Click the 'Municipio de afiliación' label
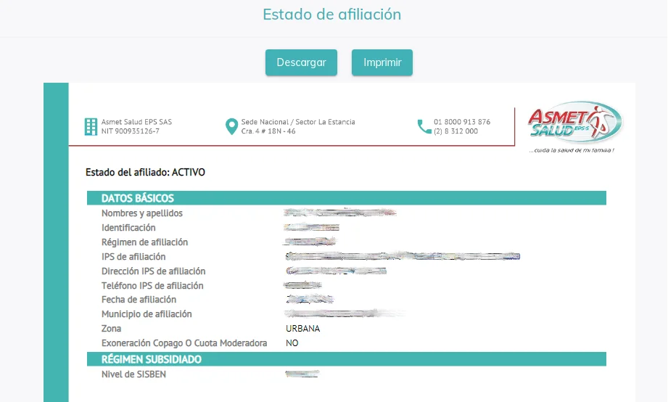Image resolution: width=668 pixels, height=402 pixels. pyautogui.click(x=147, y=314)
